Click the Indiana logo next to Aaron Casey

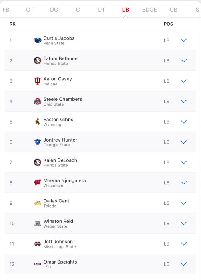click(38, 81)
